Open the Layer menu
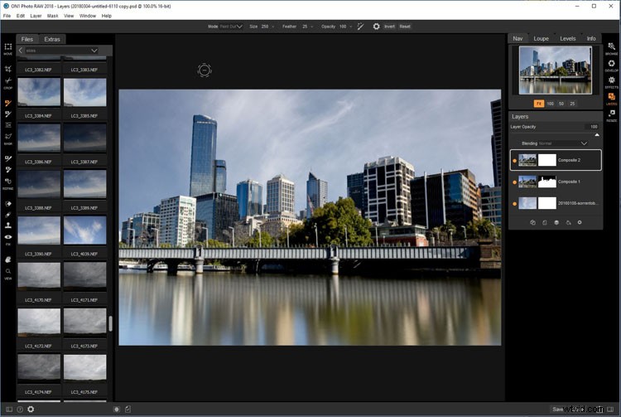The width and height of the screenshot is (621, 417). tap(36, 16)
